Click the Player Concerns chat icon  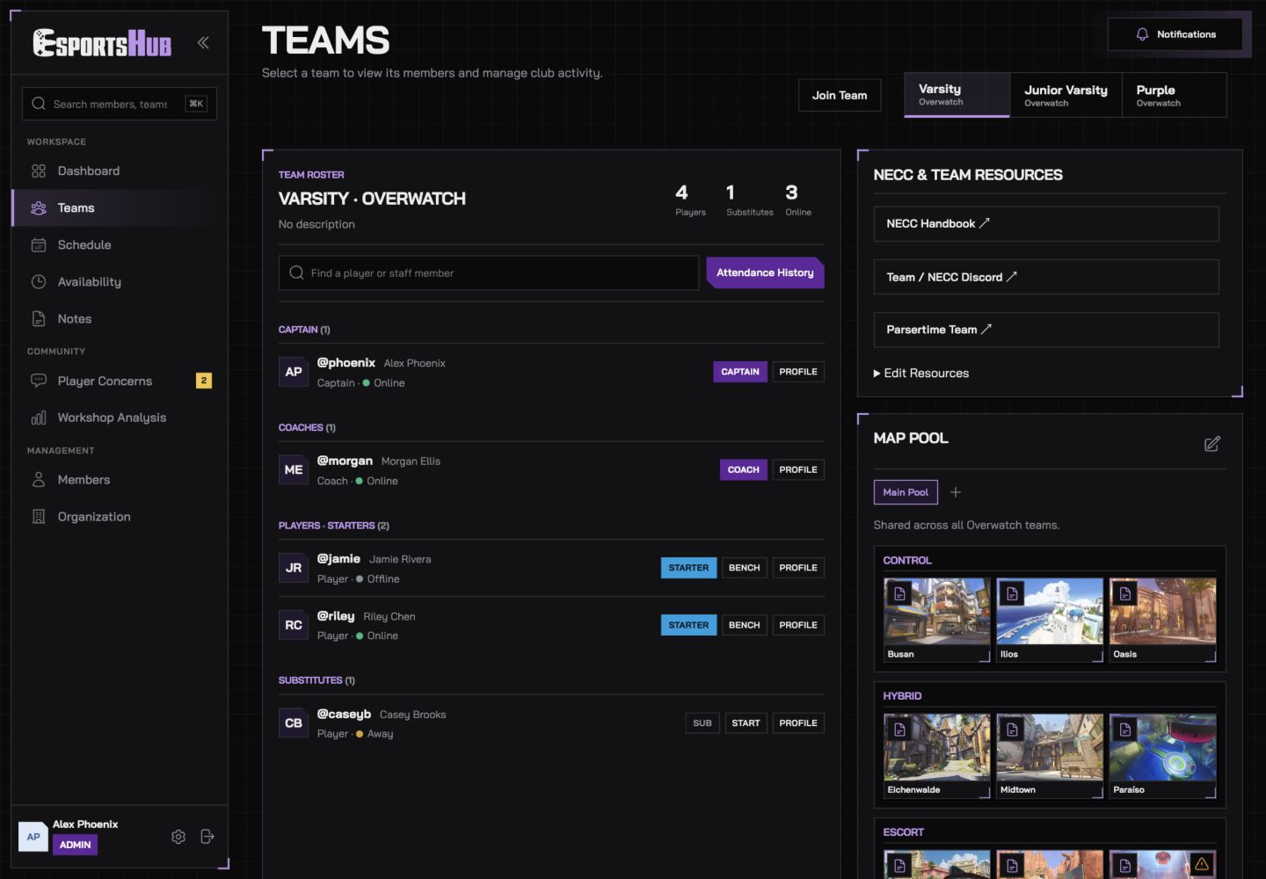(39, 381)
